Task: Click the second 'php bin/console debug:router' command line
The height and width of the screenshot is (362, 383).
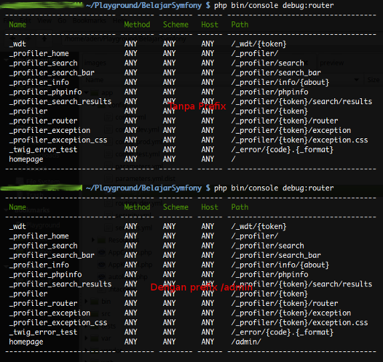Action: tap(274, 188)
